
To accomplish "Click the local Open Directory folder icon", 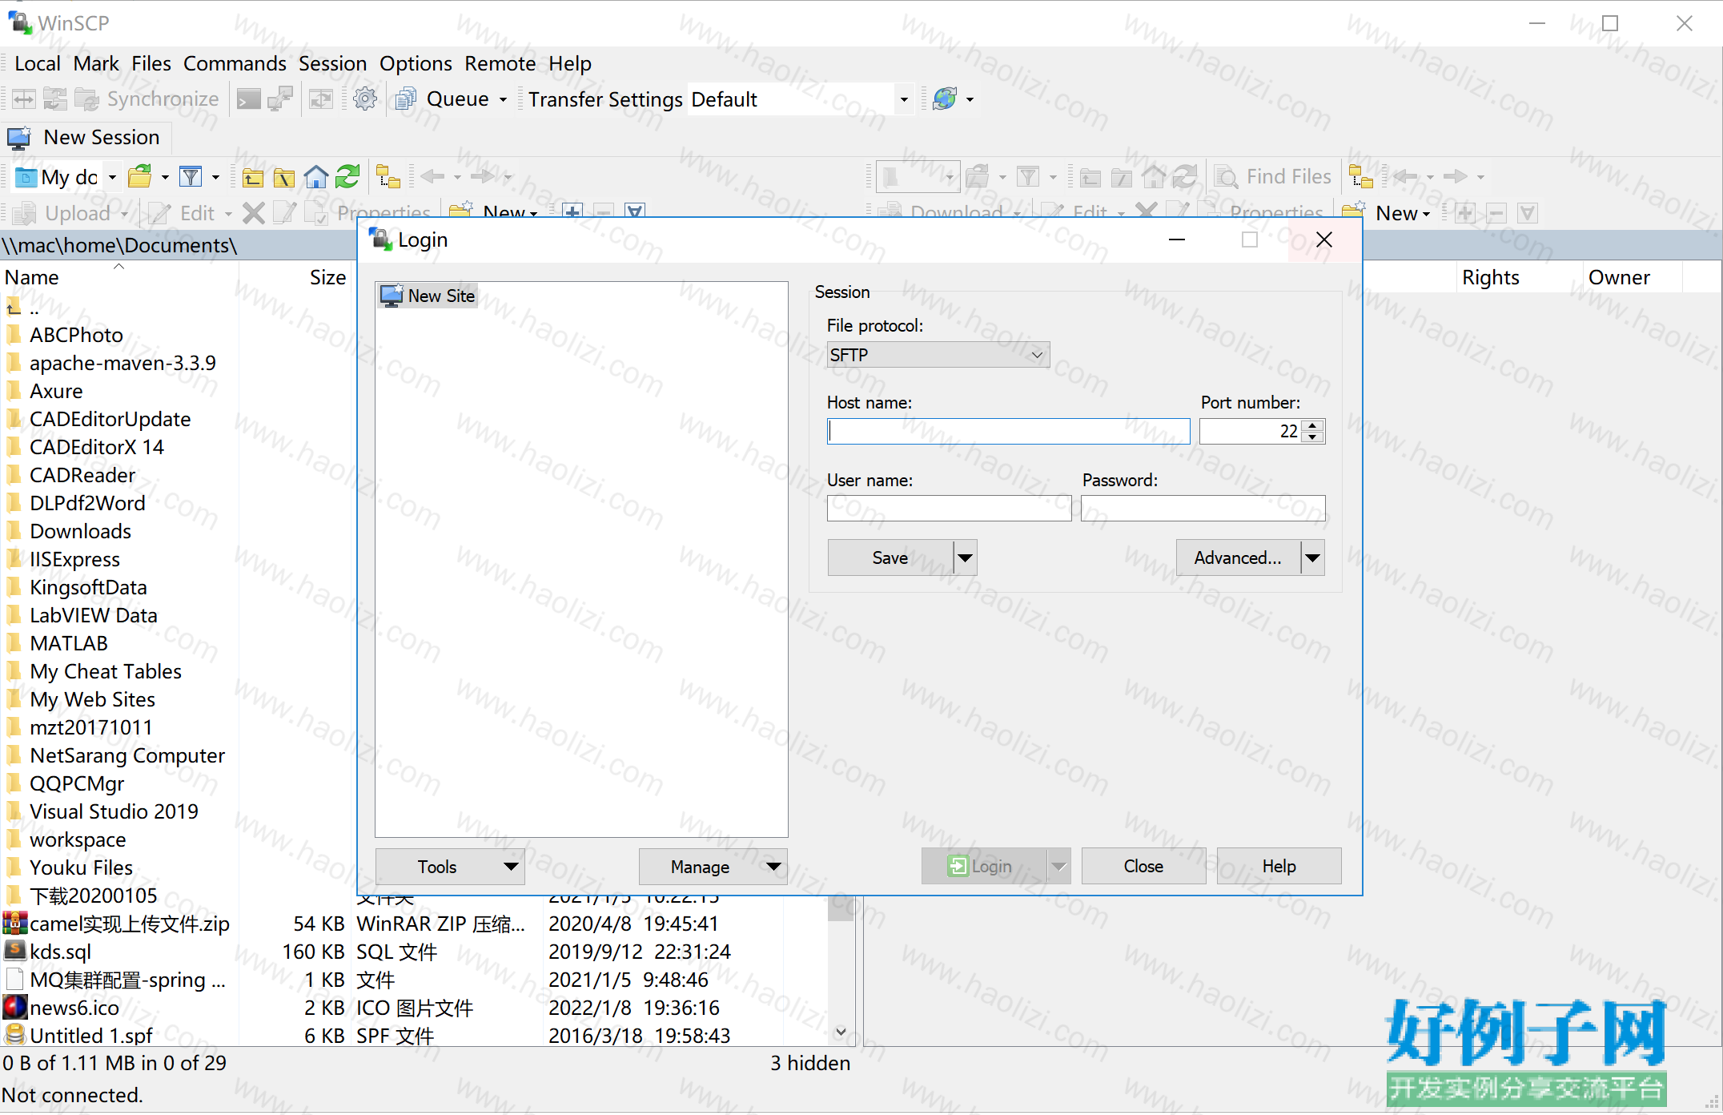I will [141, 176].
